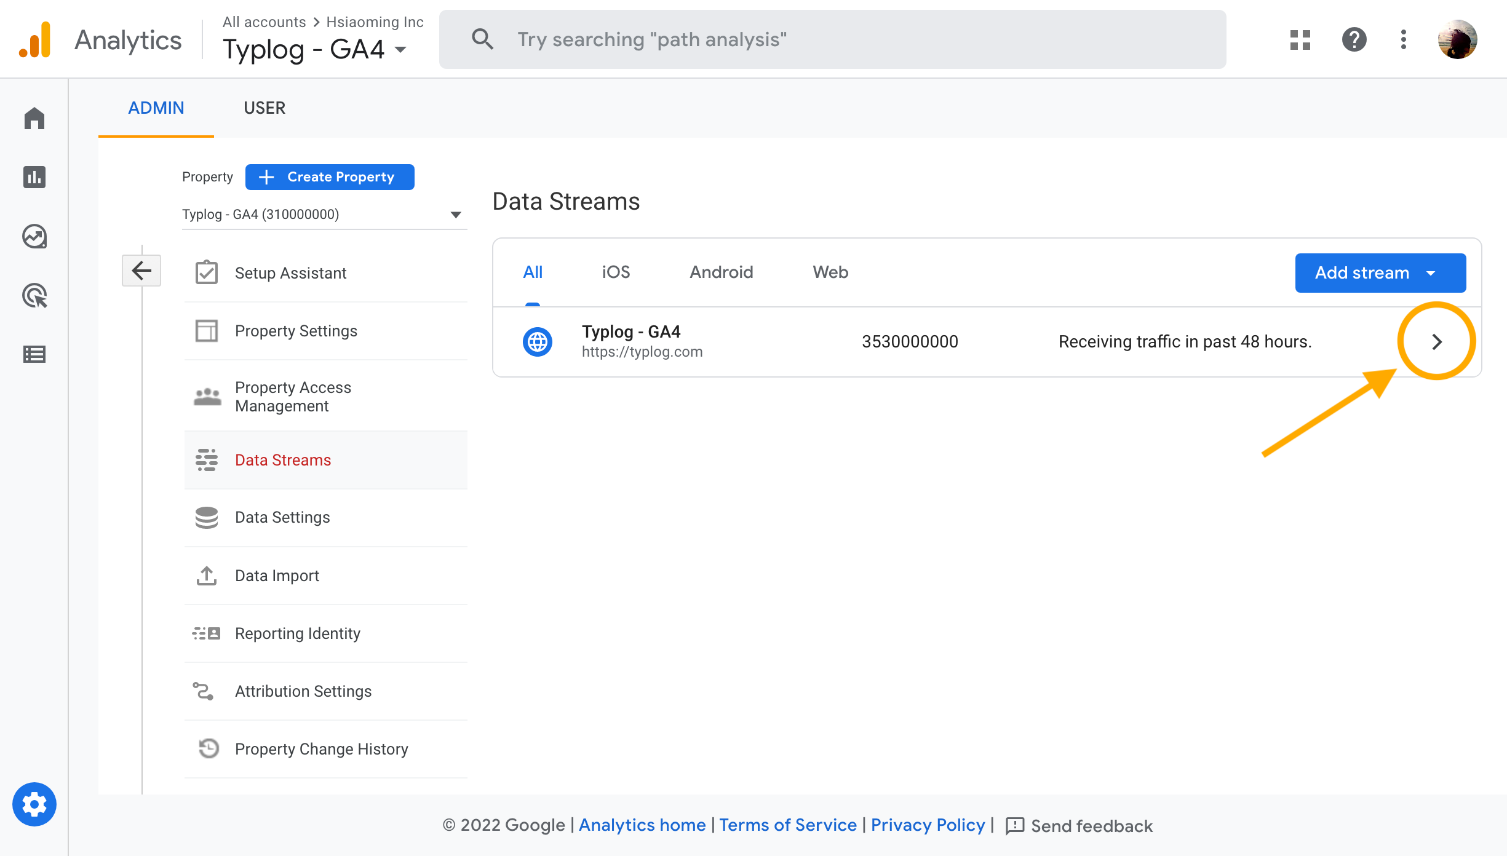Select the iOS data streams tab
This screenshot has height=856, width=1507.
pos(617,272)
